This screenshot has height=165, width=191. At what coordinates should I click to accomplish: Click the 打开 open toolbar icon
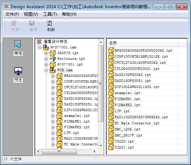(x=14, y=23)
